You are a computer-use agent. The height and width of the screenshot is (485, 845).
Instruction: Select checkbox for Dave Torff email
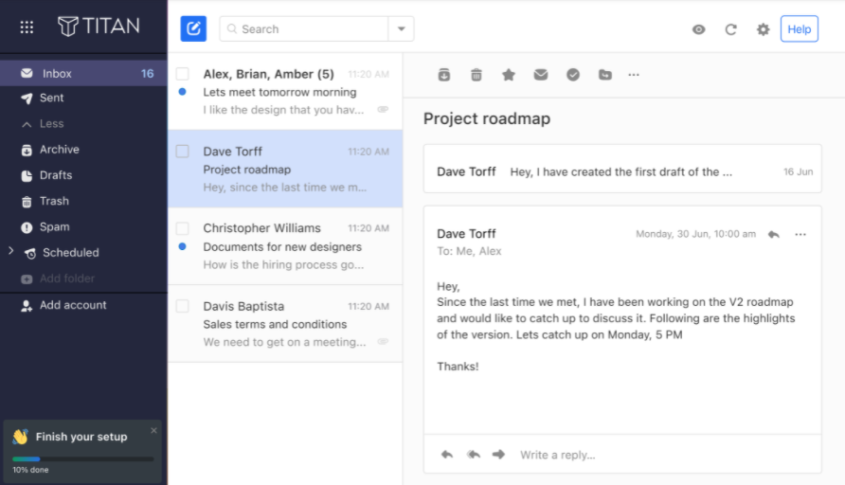[183, 152]
